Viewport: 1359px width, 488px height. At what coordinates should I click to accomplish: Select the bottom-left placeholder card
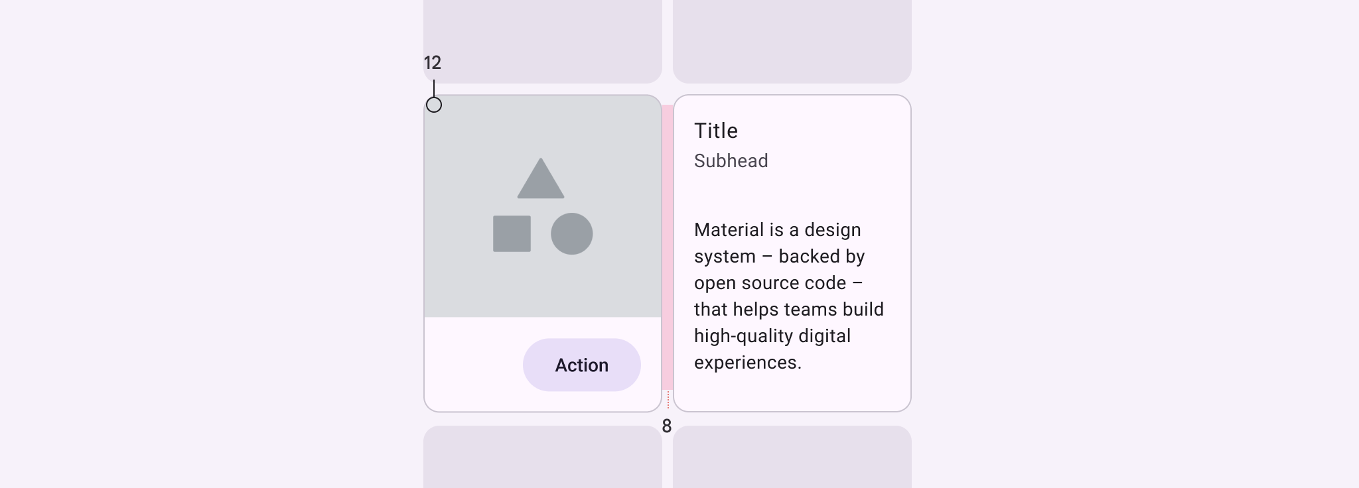[x=542, y=457]
